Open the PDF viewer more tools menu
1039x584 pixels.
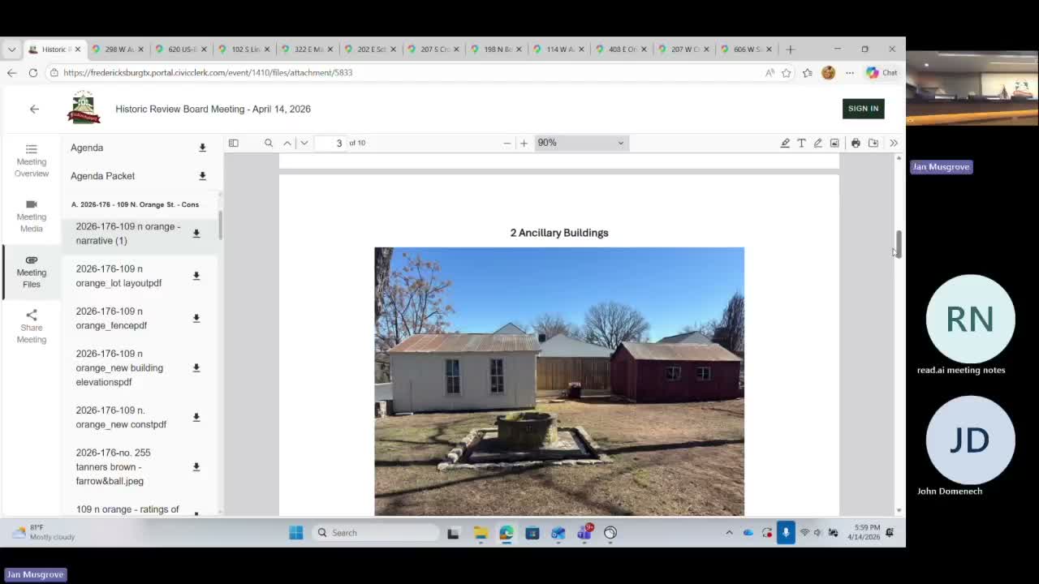click(x=894, y=143)
